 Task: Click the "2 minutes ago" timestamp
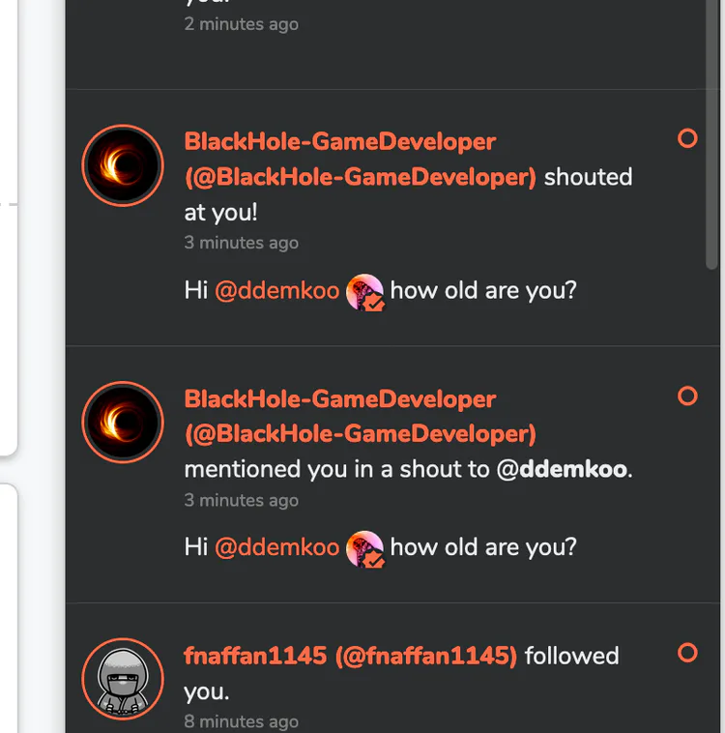[x=241, y=24]
